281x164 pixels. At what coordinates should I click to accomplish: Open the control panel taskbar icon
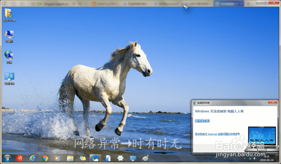pos(133,158)
